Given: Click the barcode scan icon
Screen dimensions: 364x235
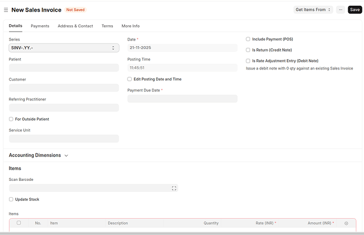Looking at the screenshot, I should (174, 188).
